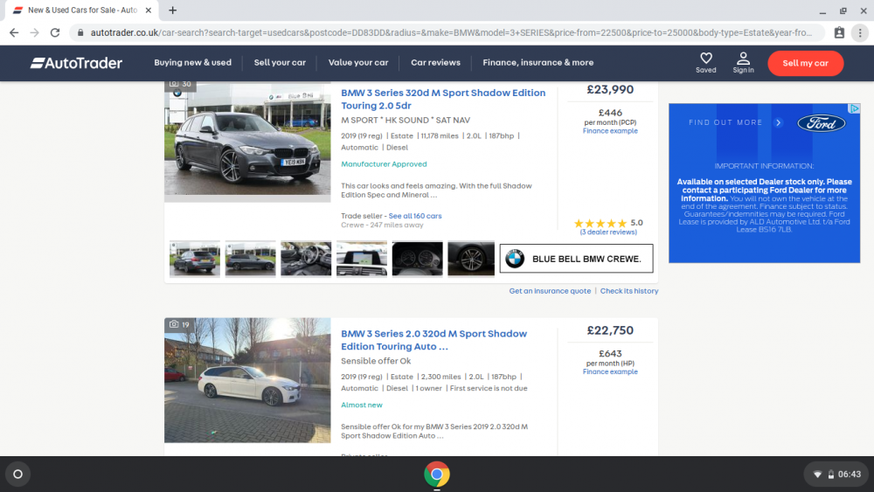Click FIND OUT MORE on Ford ad

coord(725,122)
